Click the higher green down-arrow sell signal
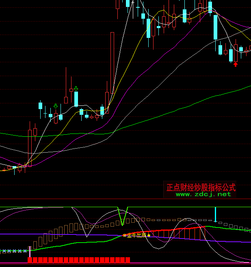Screen dimensions: 251x267 coord(76,88)
